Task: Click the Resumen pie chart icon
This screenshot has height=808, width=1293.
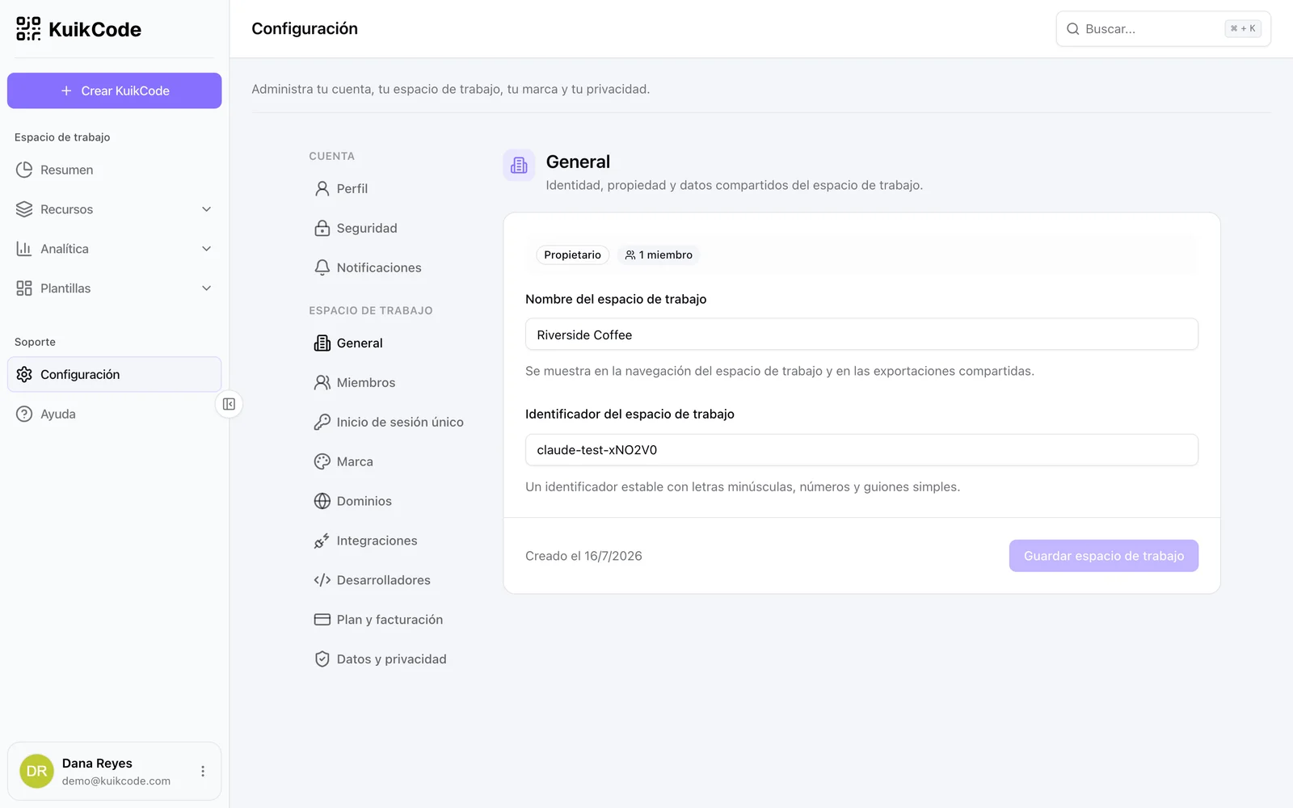Action: (x=24, y=170)
